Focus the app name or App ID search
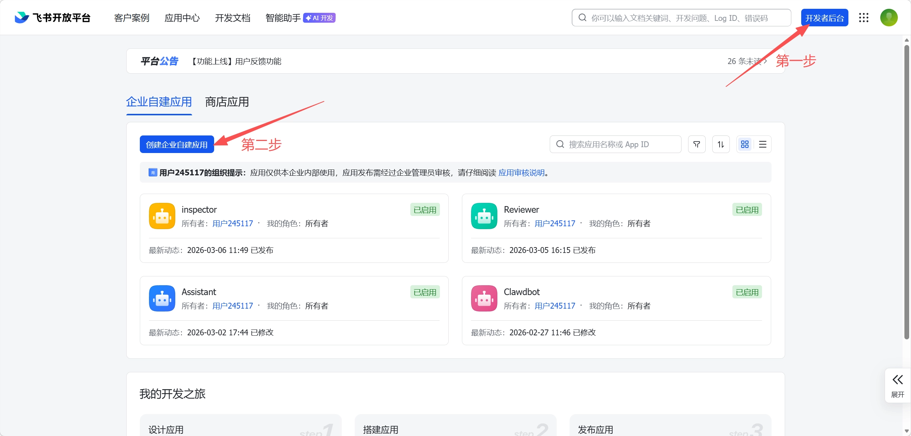This screenshot has width=911, height=436. coord(619,144)
